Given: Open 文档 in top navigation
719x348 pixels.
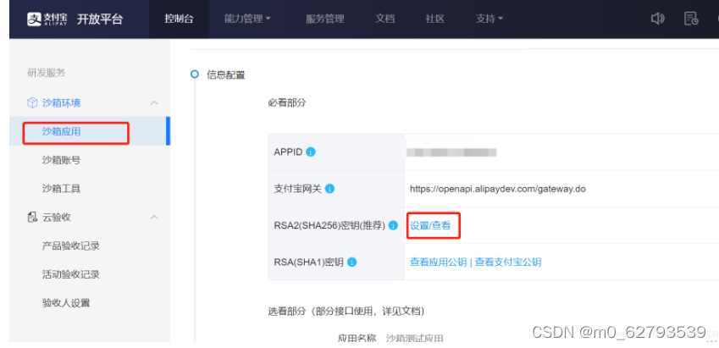Looking at the screenshot, I should tap(385, 19).
